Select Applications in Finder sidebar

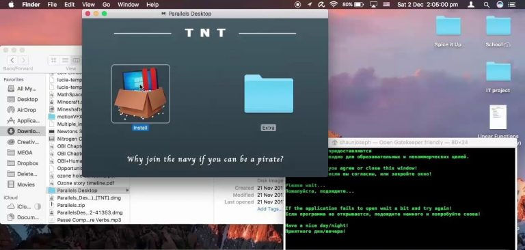[23, 120]
